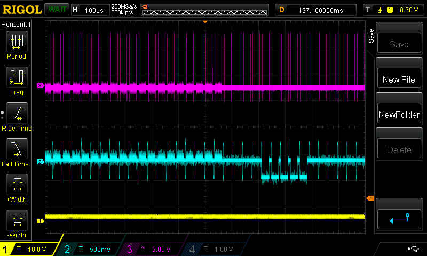Click the WAIT status indicator

[57, 10]
